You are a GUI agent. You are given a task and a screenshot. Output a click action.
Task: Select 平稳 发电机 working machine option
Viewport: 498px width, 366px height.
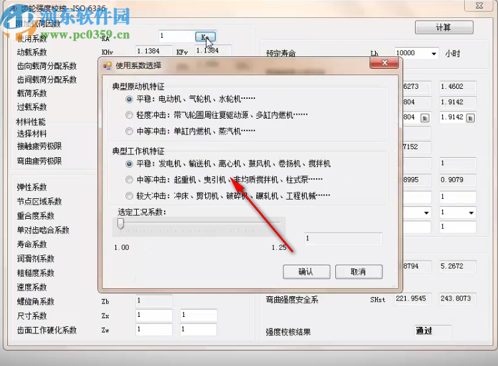click(129, 164)
